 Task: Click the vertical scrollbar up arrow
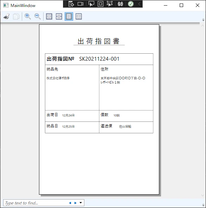click(x=202, y=26)
